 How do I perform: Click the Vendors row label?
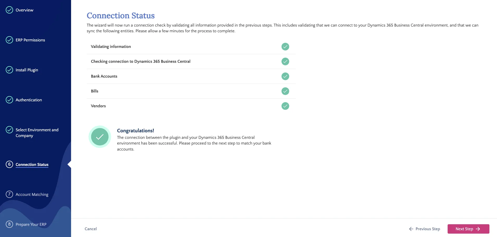[x=98, y=106]
